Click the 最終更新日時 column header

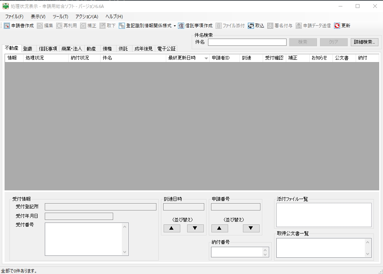pyautogui.click(x=188, y=58)
